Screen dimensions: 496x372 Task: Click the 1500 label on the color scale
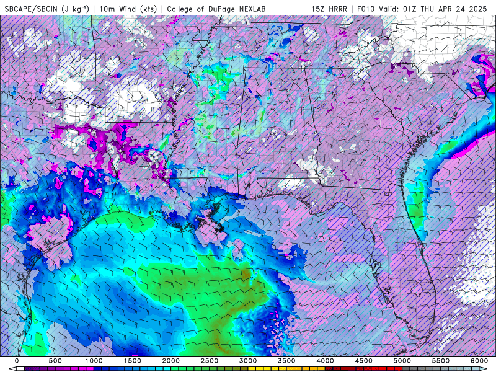click(x=132, y=361)
